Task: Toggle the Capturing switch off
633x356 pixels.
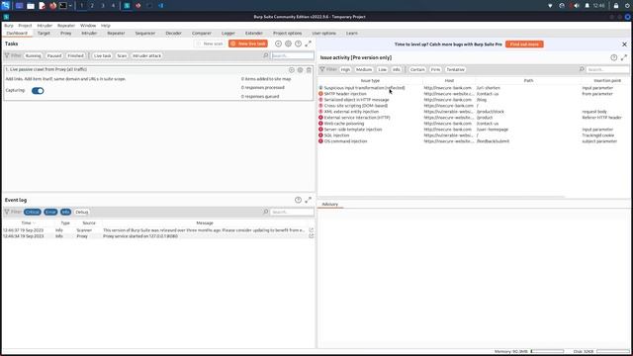Action: [38, 91]
